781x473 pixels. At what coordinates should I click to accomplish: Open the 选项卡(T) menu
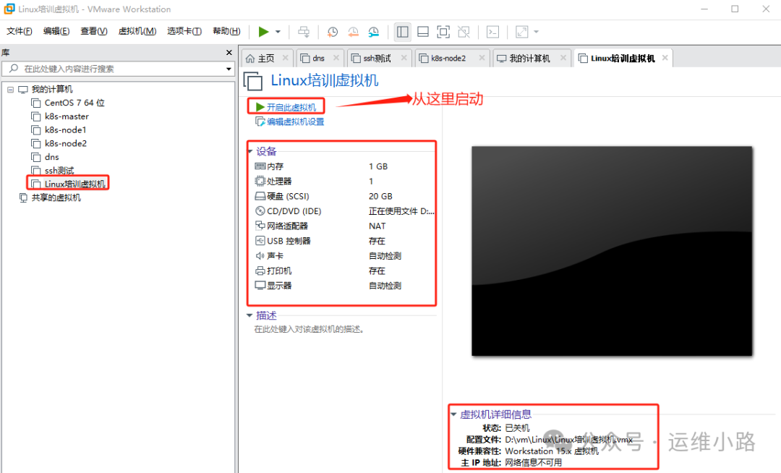(x=184, y=31)
